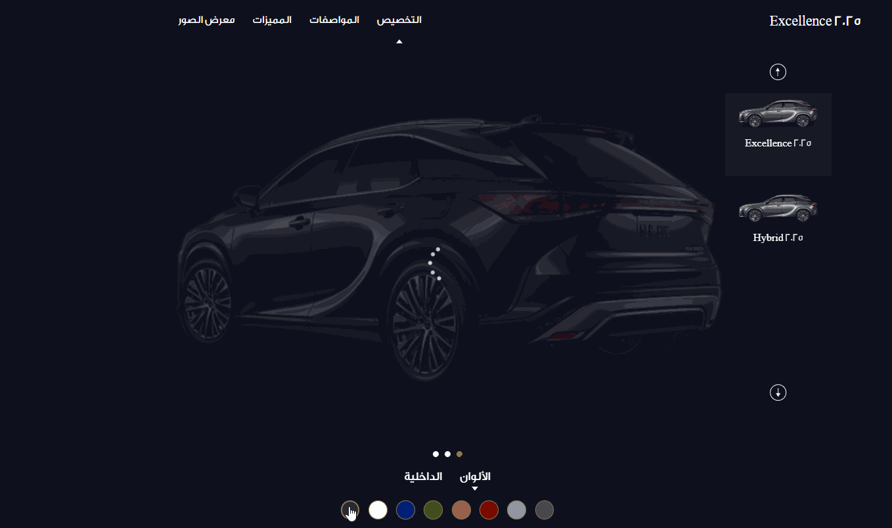Click the up arrow above the model list
Image resolution: width=892 pixels, height=528 pixels.
coord(778,72)
